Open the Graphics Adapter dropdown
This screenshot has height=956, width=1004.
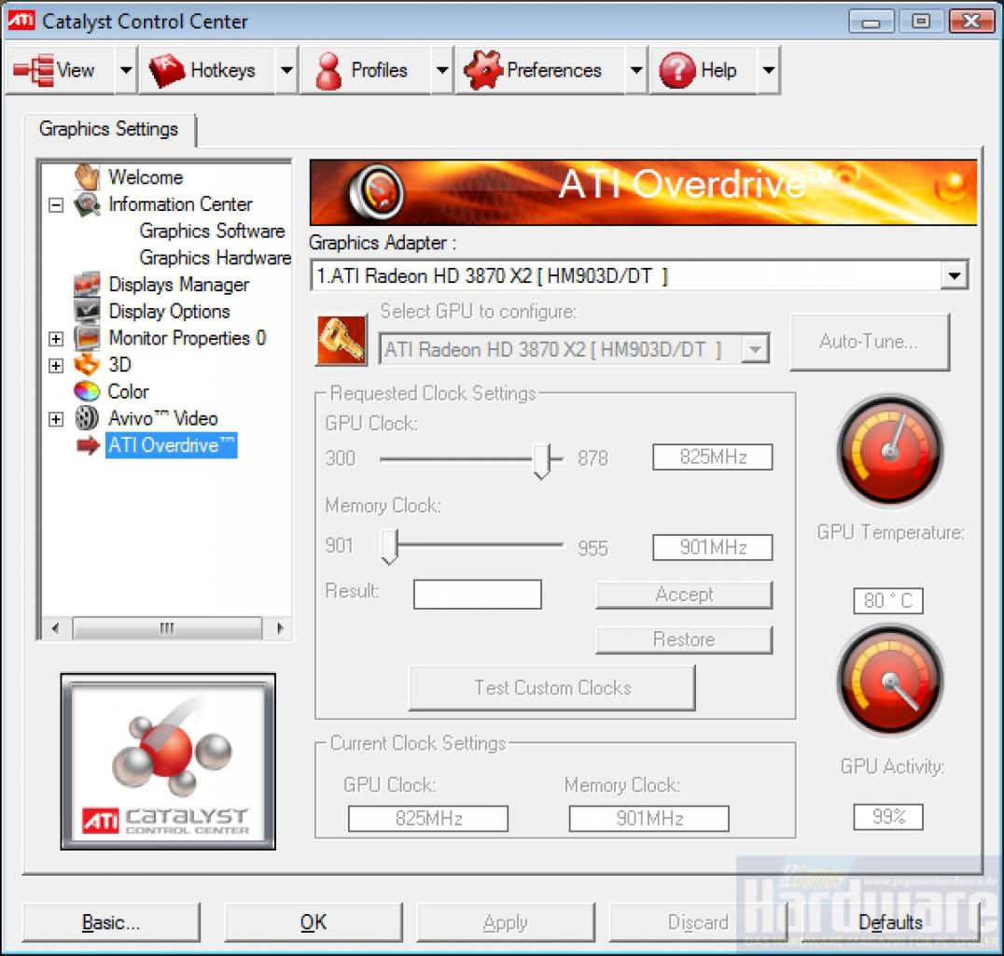pyautogui.click(x=954, y=276)
